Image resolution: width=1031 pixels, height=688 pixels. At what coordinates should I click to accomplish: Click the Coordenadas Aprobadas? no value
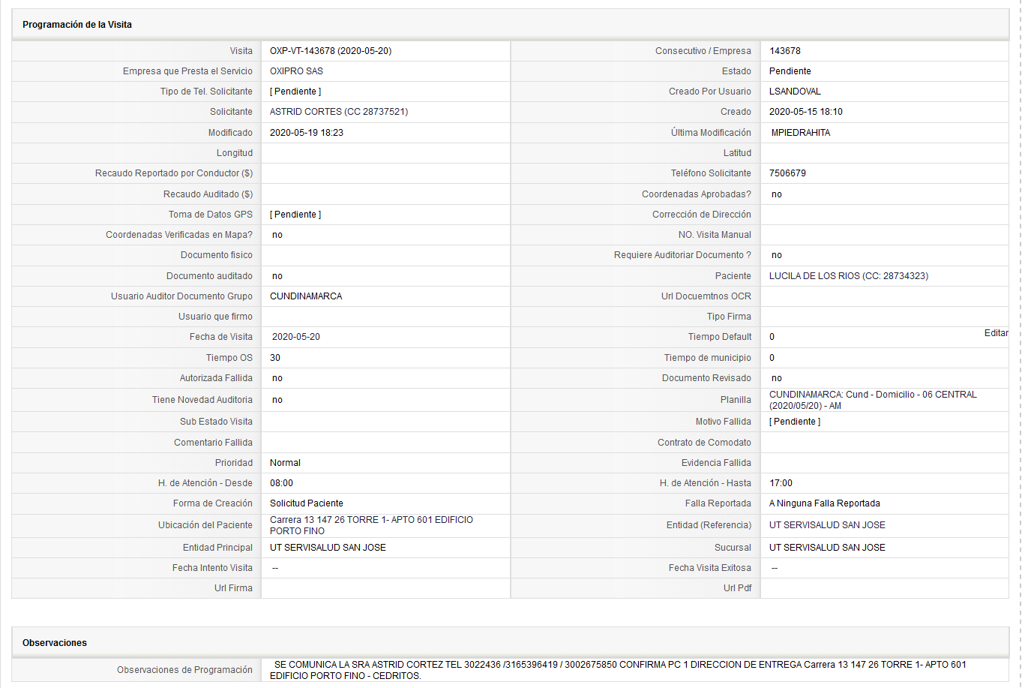click(x=777, y=194)
